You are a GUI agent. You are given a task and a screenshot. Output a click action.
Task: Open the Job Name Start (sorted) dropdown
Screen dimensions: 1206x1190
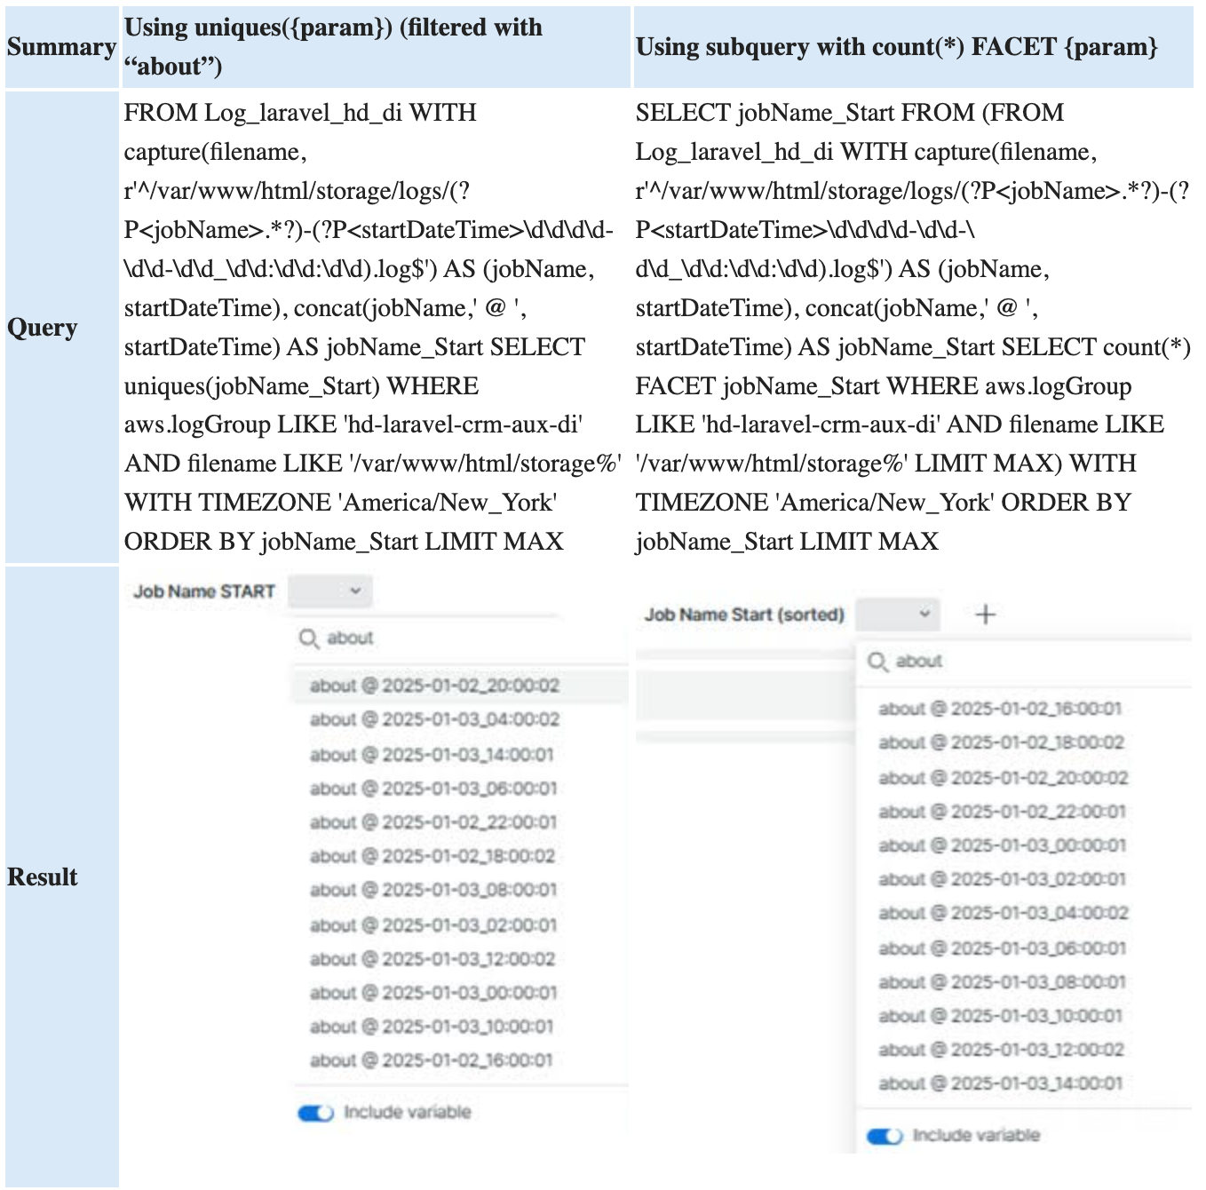(x=898, y=615)
